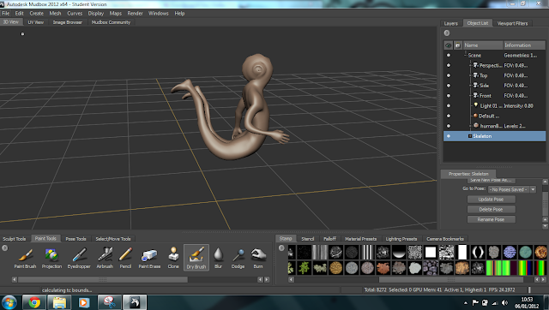Click the Information column header
The height and width of the screenshot is (310, 549).
524,45
